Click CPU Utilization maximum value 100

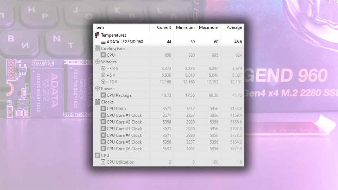pos(215,162)
